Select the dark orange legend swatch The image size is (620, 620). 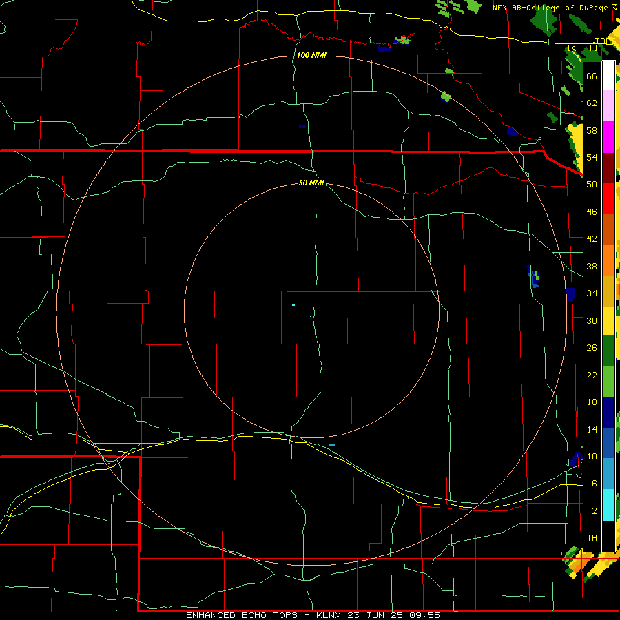click(608, 229)
